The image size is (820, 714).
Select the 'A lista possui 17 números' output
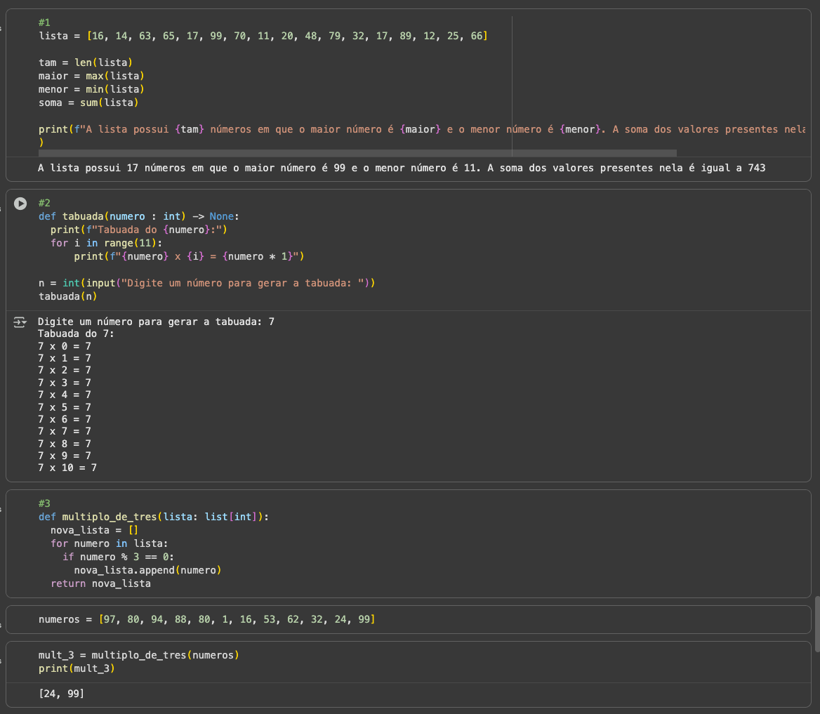(401, 168)
